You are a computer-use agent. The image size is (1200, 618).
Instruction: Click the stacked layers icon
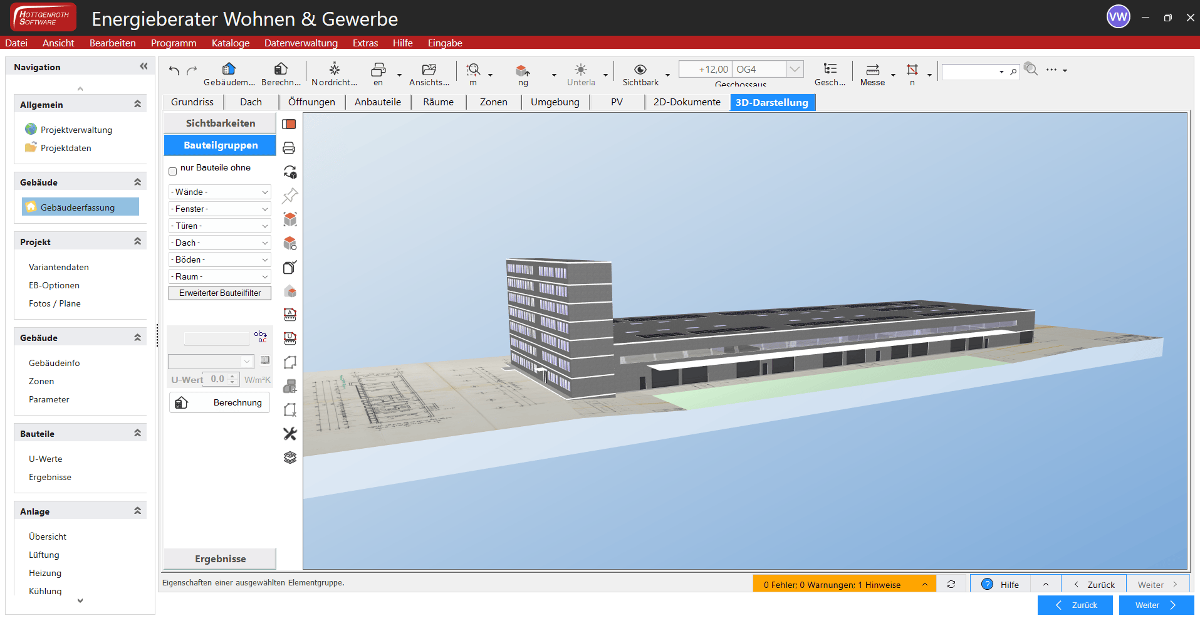(x=290, y=458)
